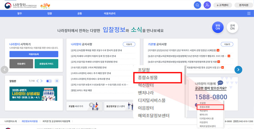Image resolution: width=254 pixels, height=129 pixels.
Task: Click 더보기 for 기관별 공지사항
Action: click(227, 44)
